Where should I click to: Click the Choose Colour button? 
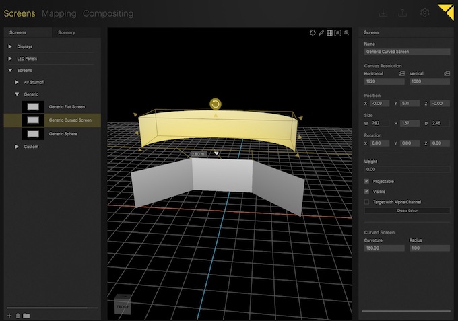coord(406,211)
